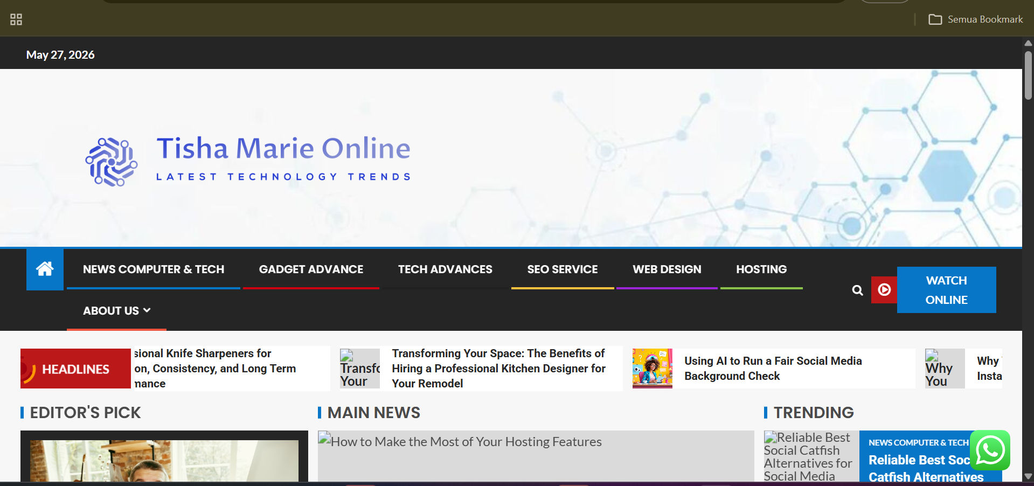This screenshot has height=486, width=1034.
Task: Click the Tisha Marie Online logo emblem
Action: [x=112, y=162]
